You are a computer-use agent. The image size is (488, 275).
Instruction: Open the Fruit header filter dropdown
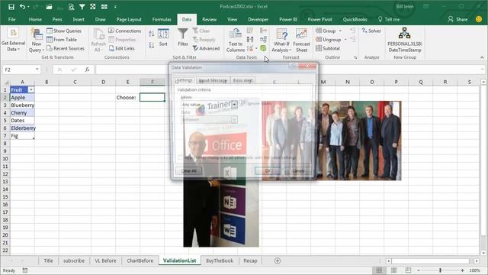click(x=31, y=90)
